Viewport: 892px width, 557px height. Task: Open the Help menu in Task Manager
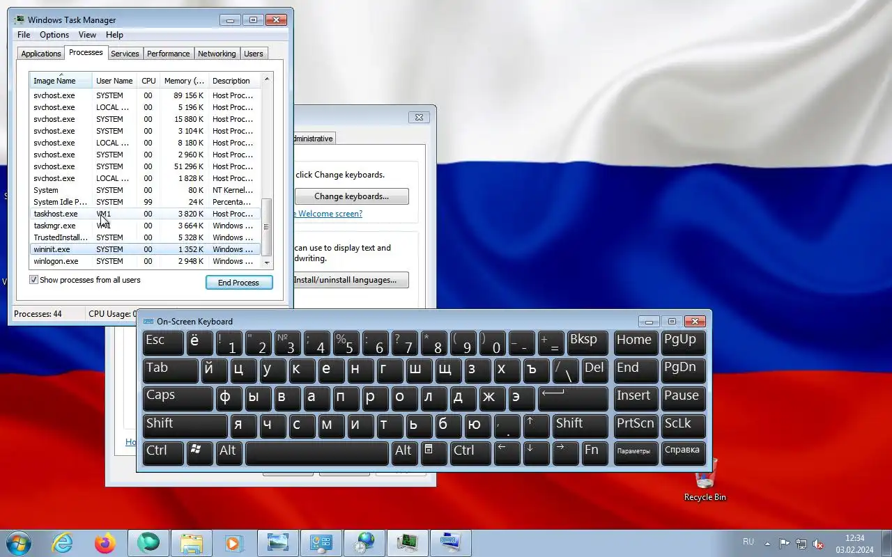tap(114, 35)
